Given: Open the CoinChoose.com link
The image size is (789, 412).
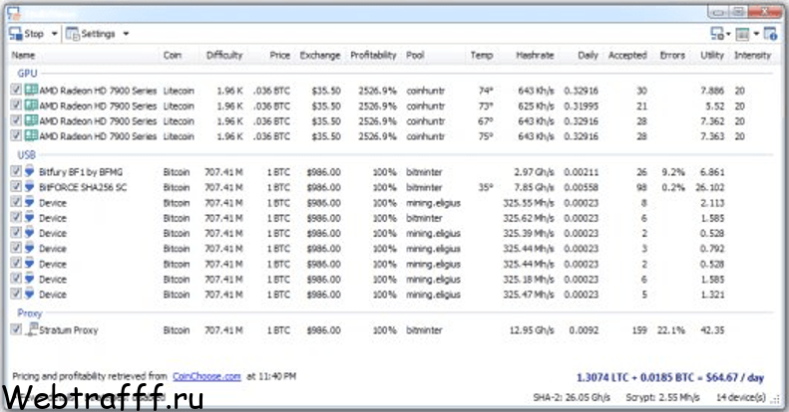Looking at the screenshot, I should point(206,376).
